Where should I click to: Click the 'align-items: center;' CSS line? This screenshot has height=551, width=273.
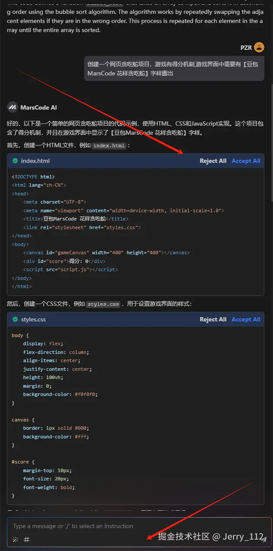(52, 360)
